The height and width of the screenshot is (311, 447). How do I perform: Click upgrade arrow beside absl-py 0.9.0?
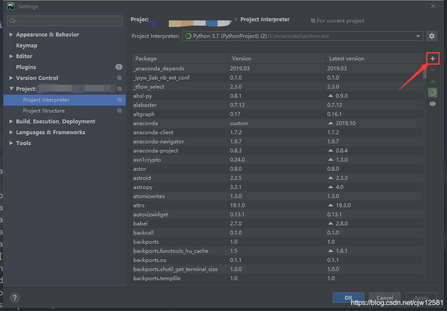pos(331,96)
